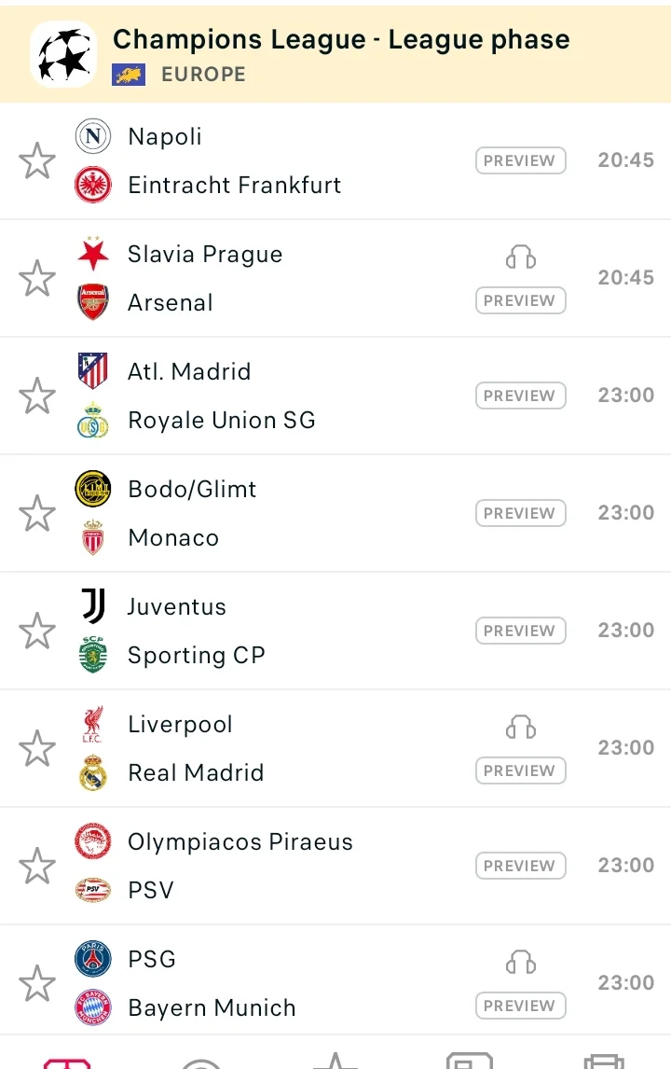Open the Champions League competition logo

[63, 54]
